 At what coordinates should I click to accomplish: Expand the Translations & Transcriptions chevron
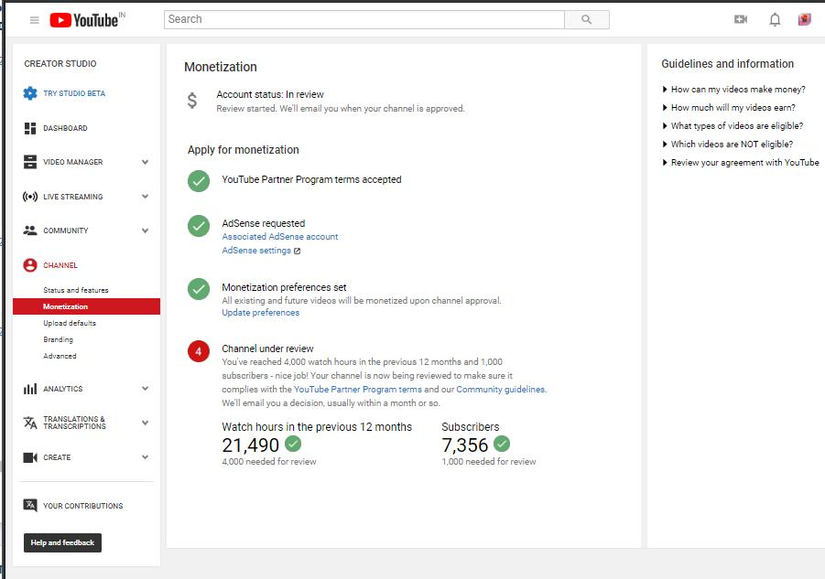(x=146, y=423)
